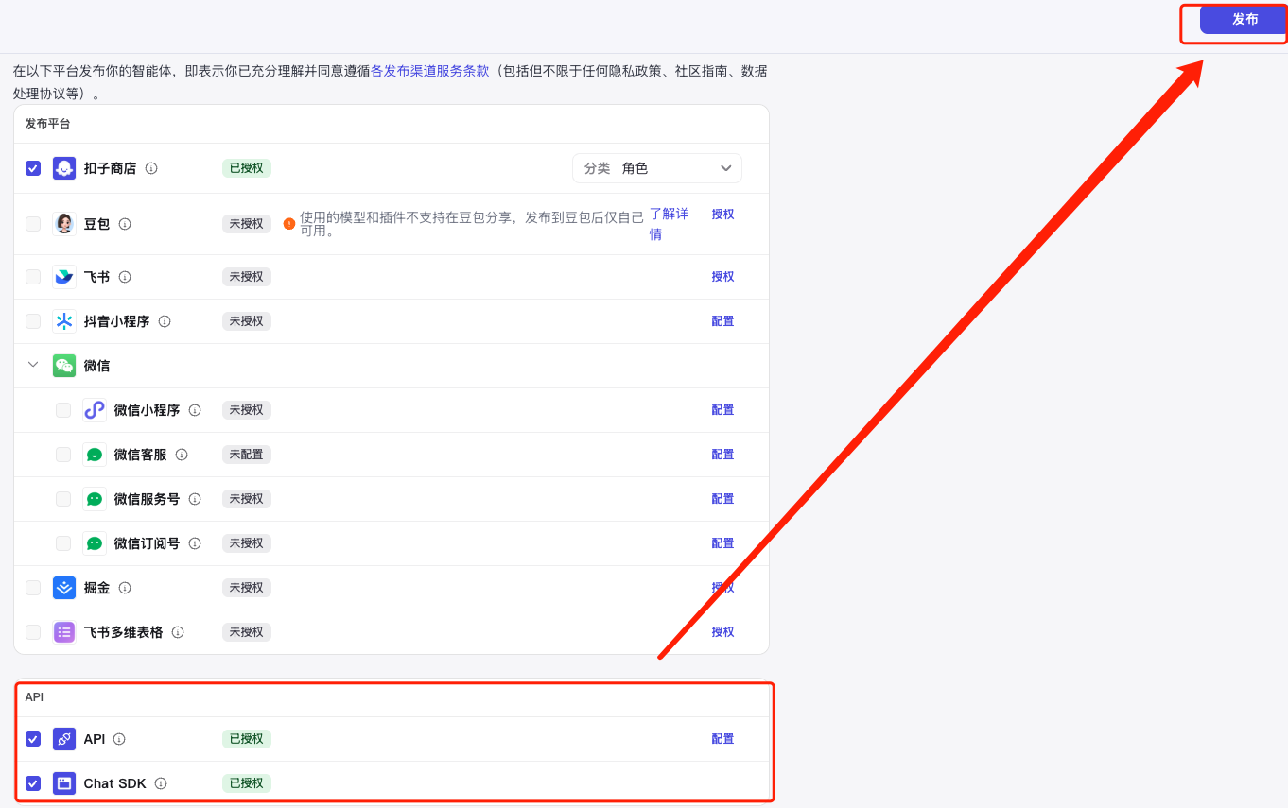Click 配置 for 微信小程序

(722, 410)
